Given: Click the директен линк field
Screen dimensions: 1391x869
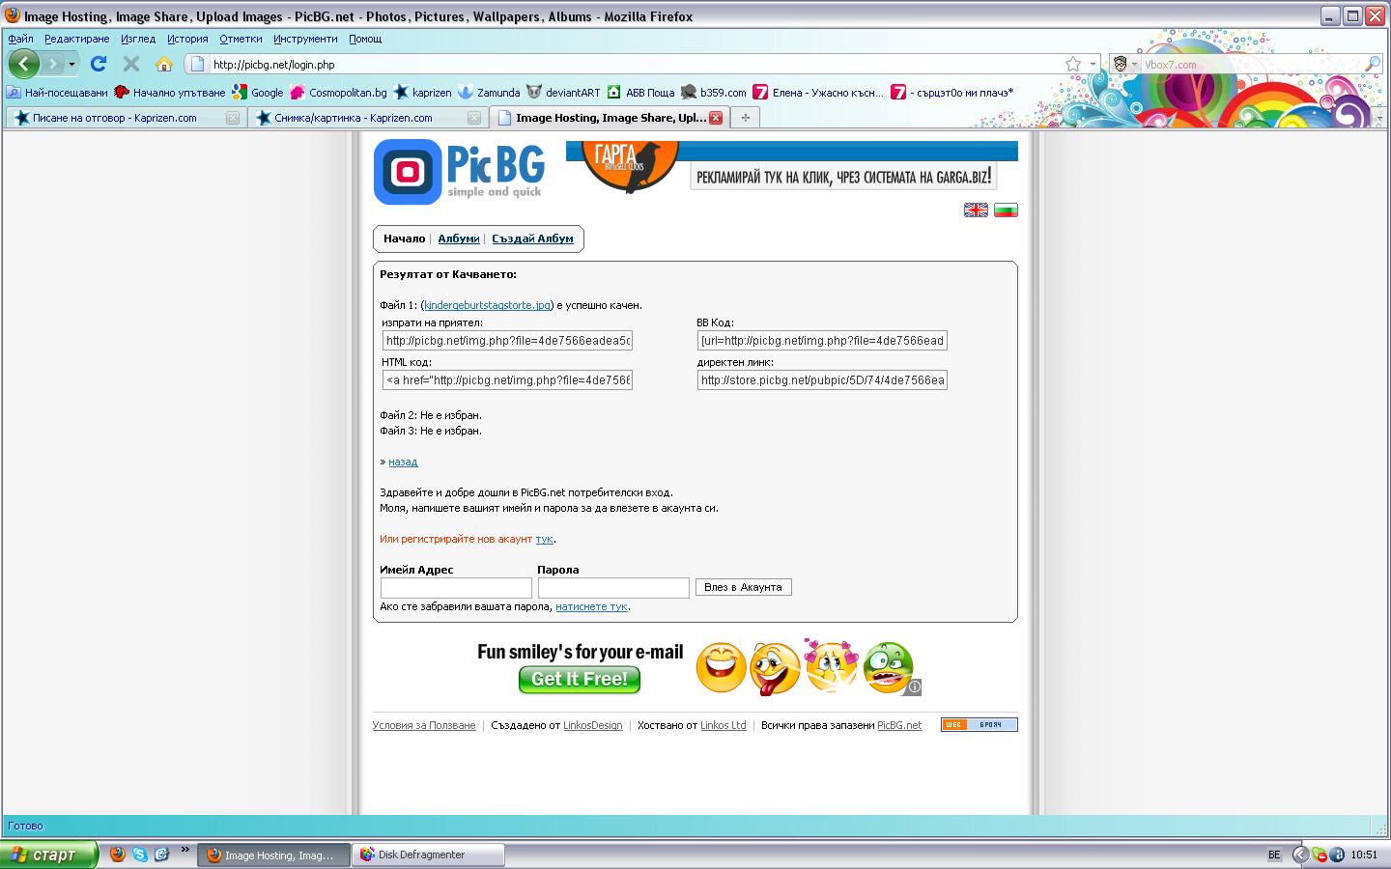Looking at the screenshot, I should [x=822, y=380].
